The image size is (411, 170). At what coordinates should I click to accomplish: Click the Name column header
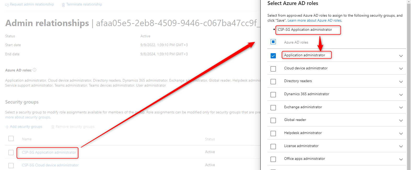click(x=27, y=139)
